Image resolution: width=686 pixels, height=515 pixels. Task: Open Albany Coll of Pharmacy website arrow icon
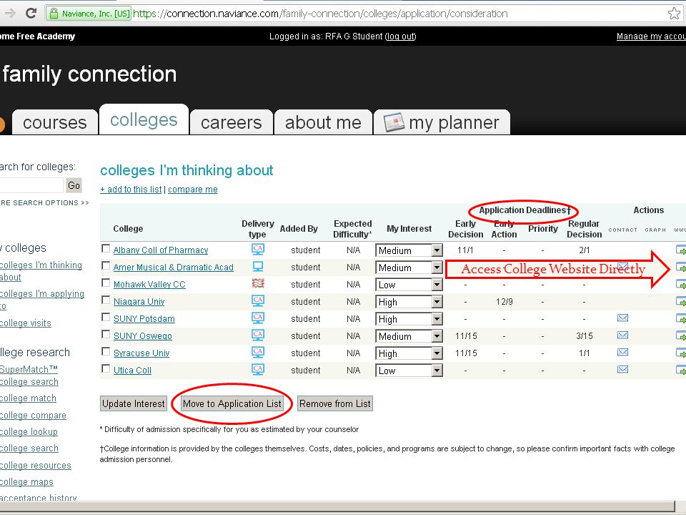(681, 250)
